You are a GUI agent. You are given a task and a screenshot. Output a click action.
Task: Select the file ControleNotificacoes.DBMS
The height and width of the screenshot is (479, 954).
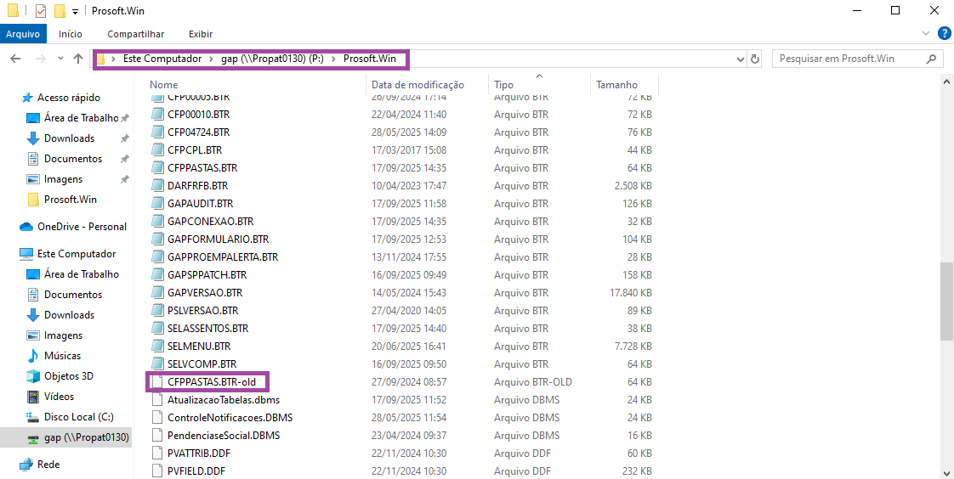point(230,418)
